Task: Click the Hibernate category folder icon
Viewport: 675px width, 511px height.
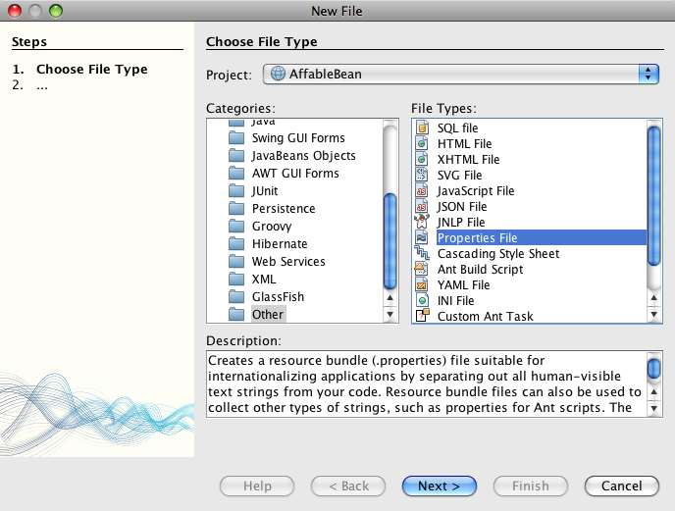Action: click(235, 244)
